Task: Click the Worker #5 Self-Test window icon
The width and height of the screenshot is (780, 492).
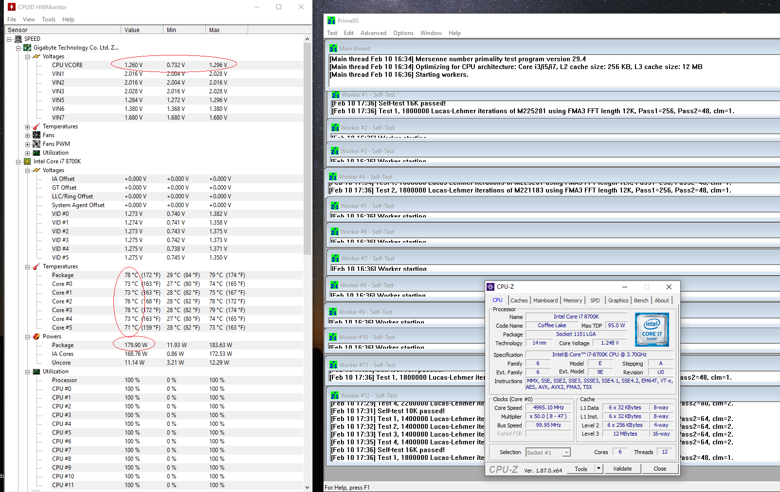Action: (x=335, y=206)
